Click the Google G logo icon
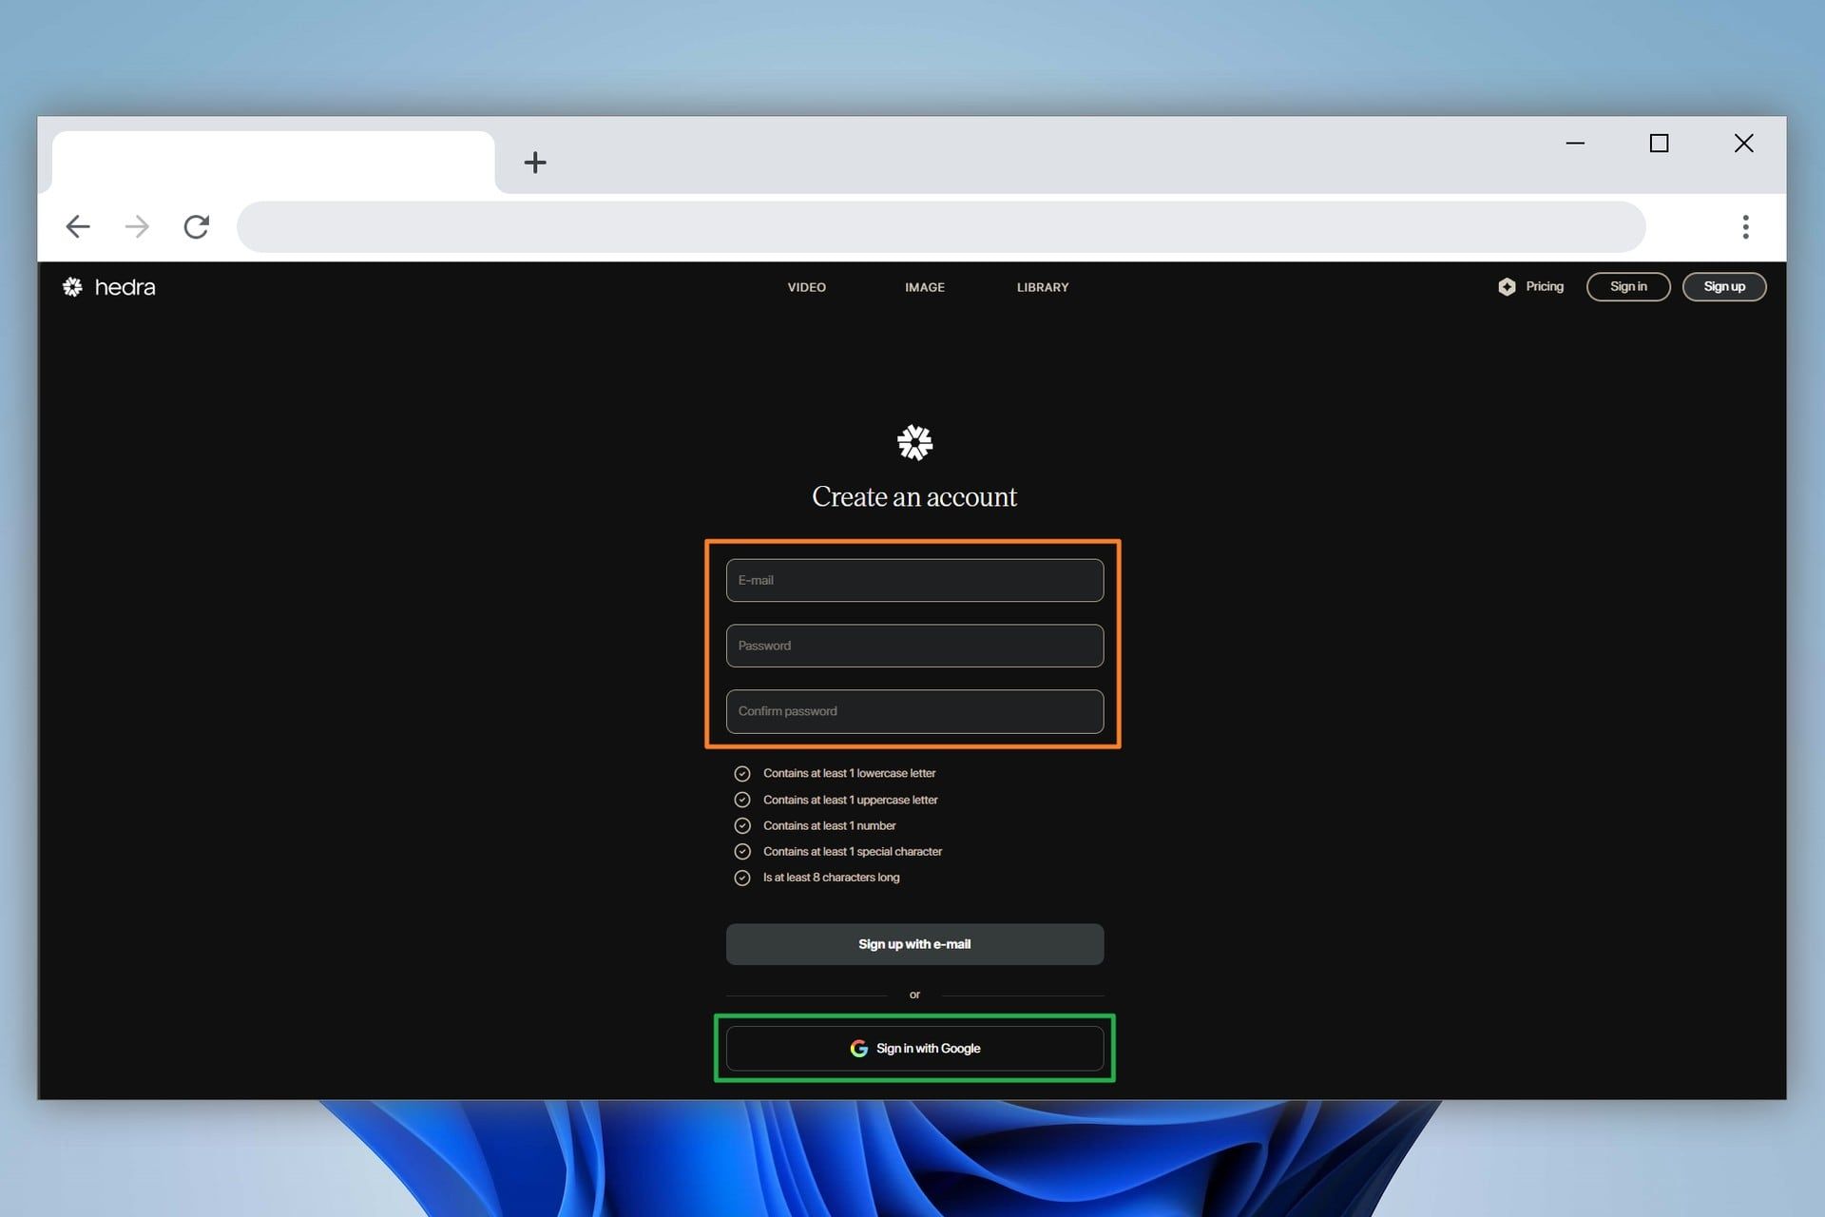 point(858,1048)
